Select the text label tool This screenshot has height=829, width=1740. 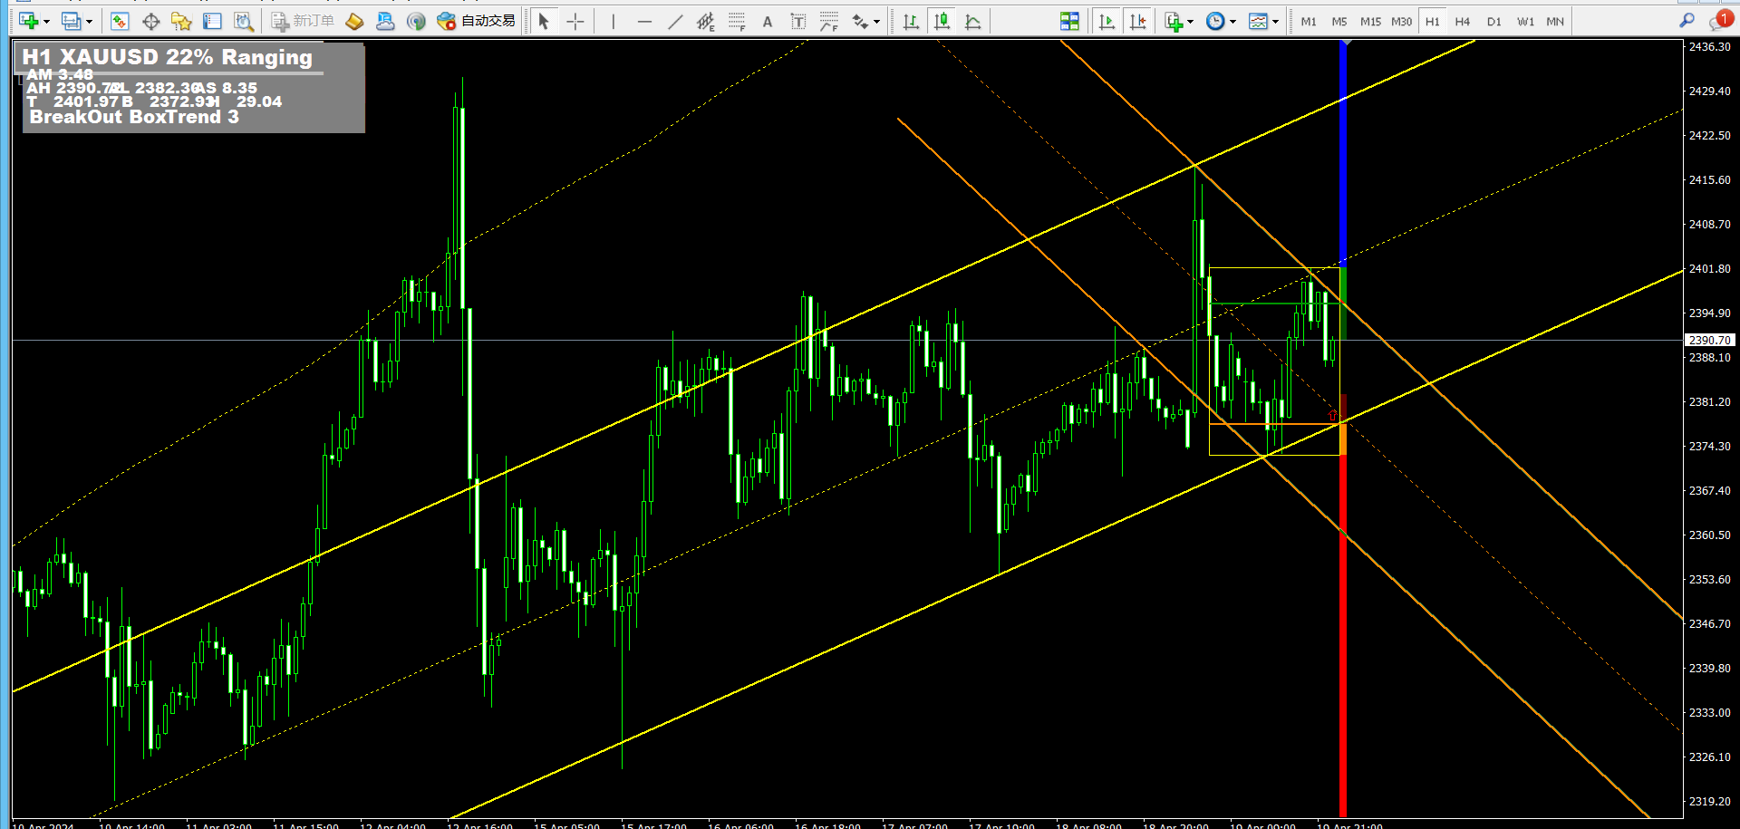[798, 21]
